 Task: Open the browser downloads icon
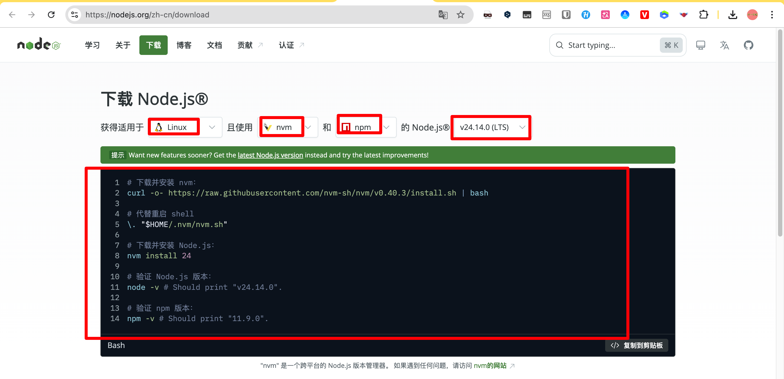pos(733,15)
